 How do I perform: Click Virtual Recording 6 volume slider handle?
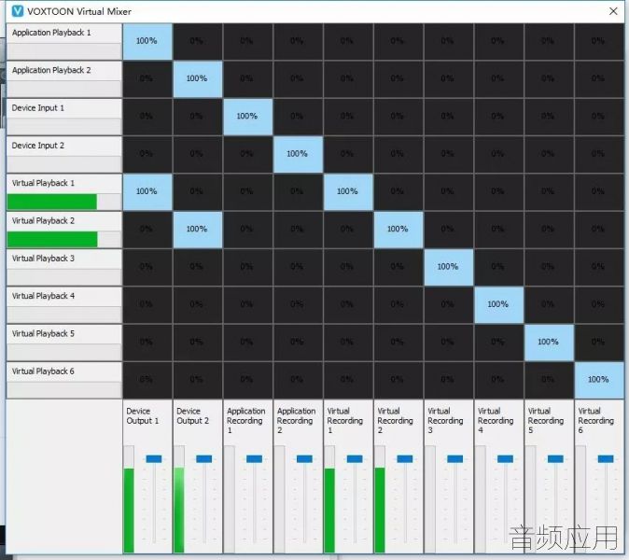point(606,458)
